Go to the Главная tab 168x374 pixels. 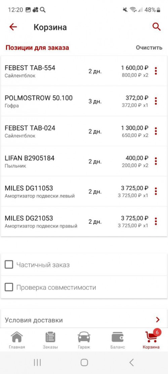[x=17, y=340]
